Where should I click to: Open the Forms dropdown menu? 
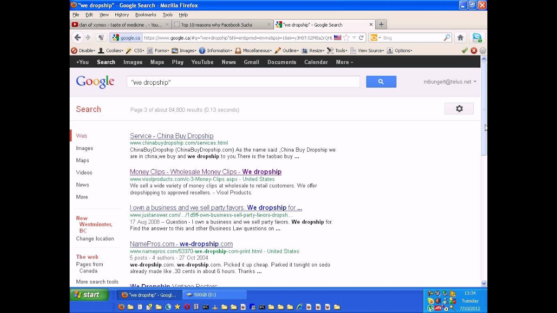coord(158,50)
